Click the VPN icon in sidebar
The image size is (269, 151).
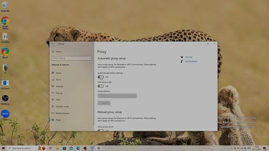53,100
